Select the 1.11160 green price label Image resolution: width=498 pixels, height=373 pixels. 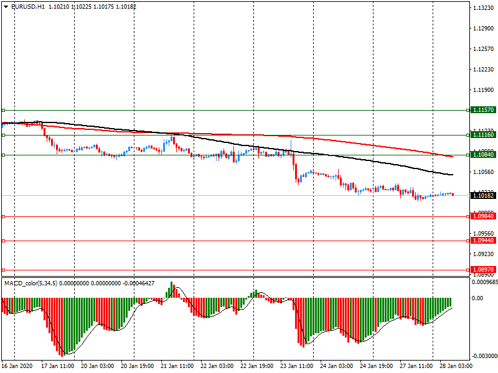pyautogui.click(x=483, y=134)
